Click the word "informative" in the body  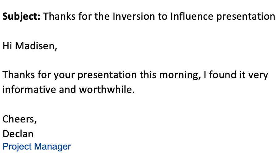click(x=29, y=89)
